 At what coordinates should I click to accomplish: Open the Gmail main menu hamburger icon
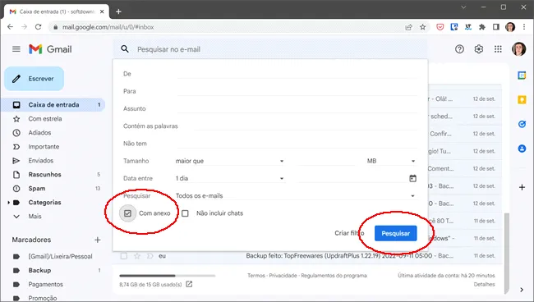pos(16,49)
